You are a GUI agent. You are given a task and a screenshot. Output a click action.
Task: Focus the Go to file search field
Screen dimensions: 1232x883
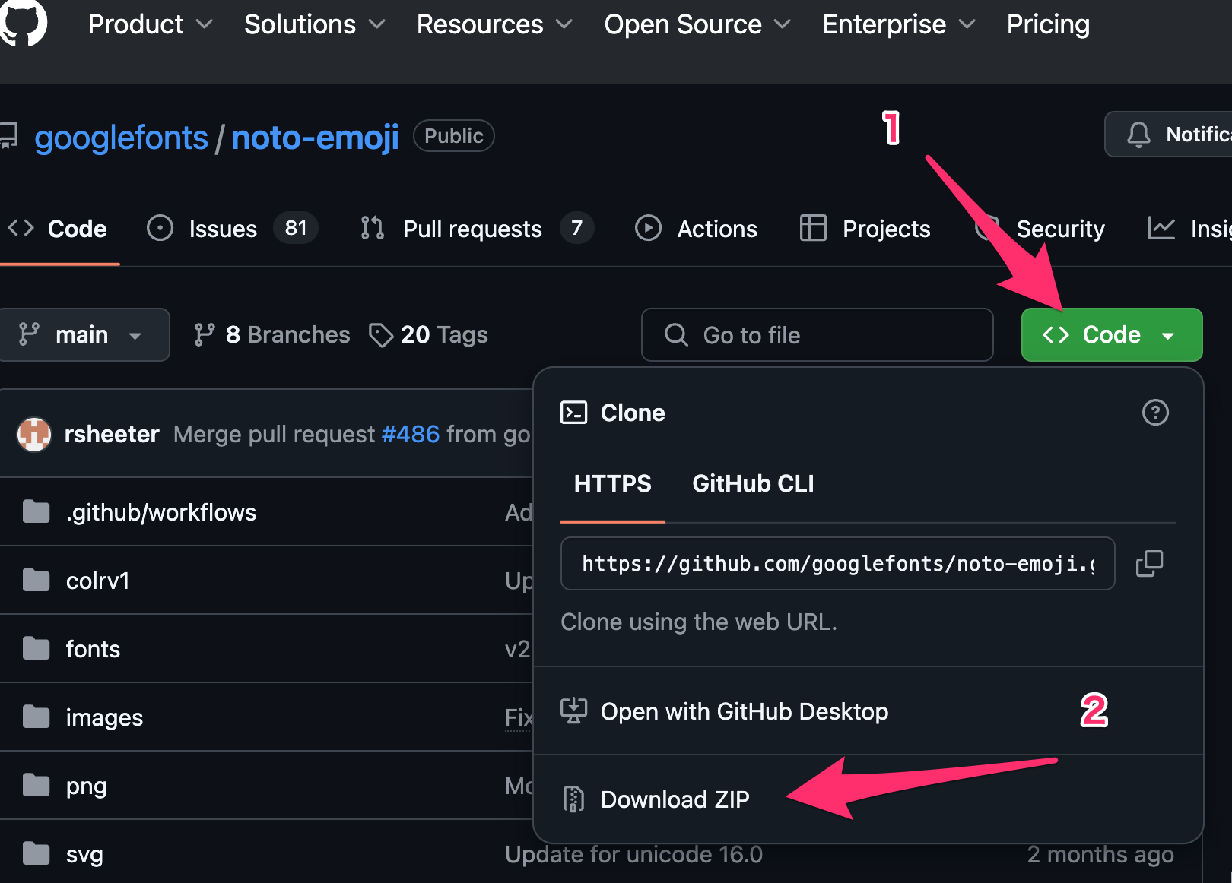click(x=818, y=334)
